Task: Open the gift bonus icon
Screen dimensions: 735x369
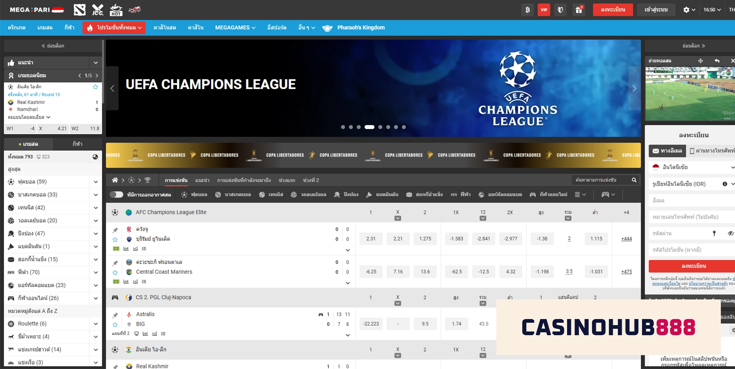Action: [x=579, y=10]
